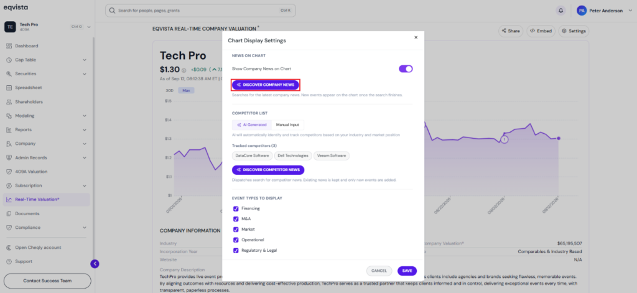Collapse sidebar with the purple arrow button
The width and height of the screenshot is (637, 293).
click(95, 264)
